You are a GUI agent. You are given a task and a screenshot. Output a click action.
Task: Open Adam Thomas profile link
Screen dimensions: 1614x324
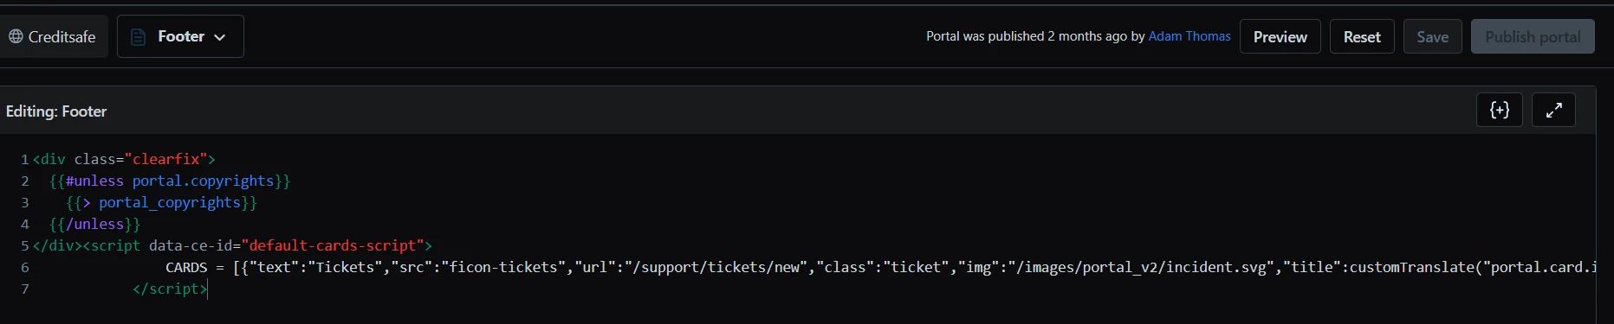[x=1189, y=36]
